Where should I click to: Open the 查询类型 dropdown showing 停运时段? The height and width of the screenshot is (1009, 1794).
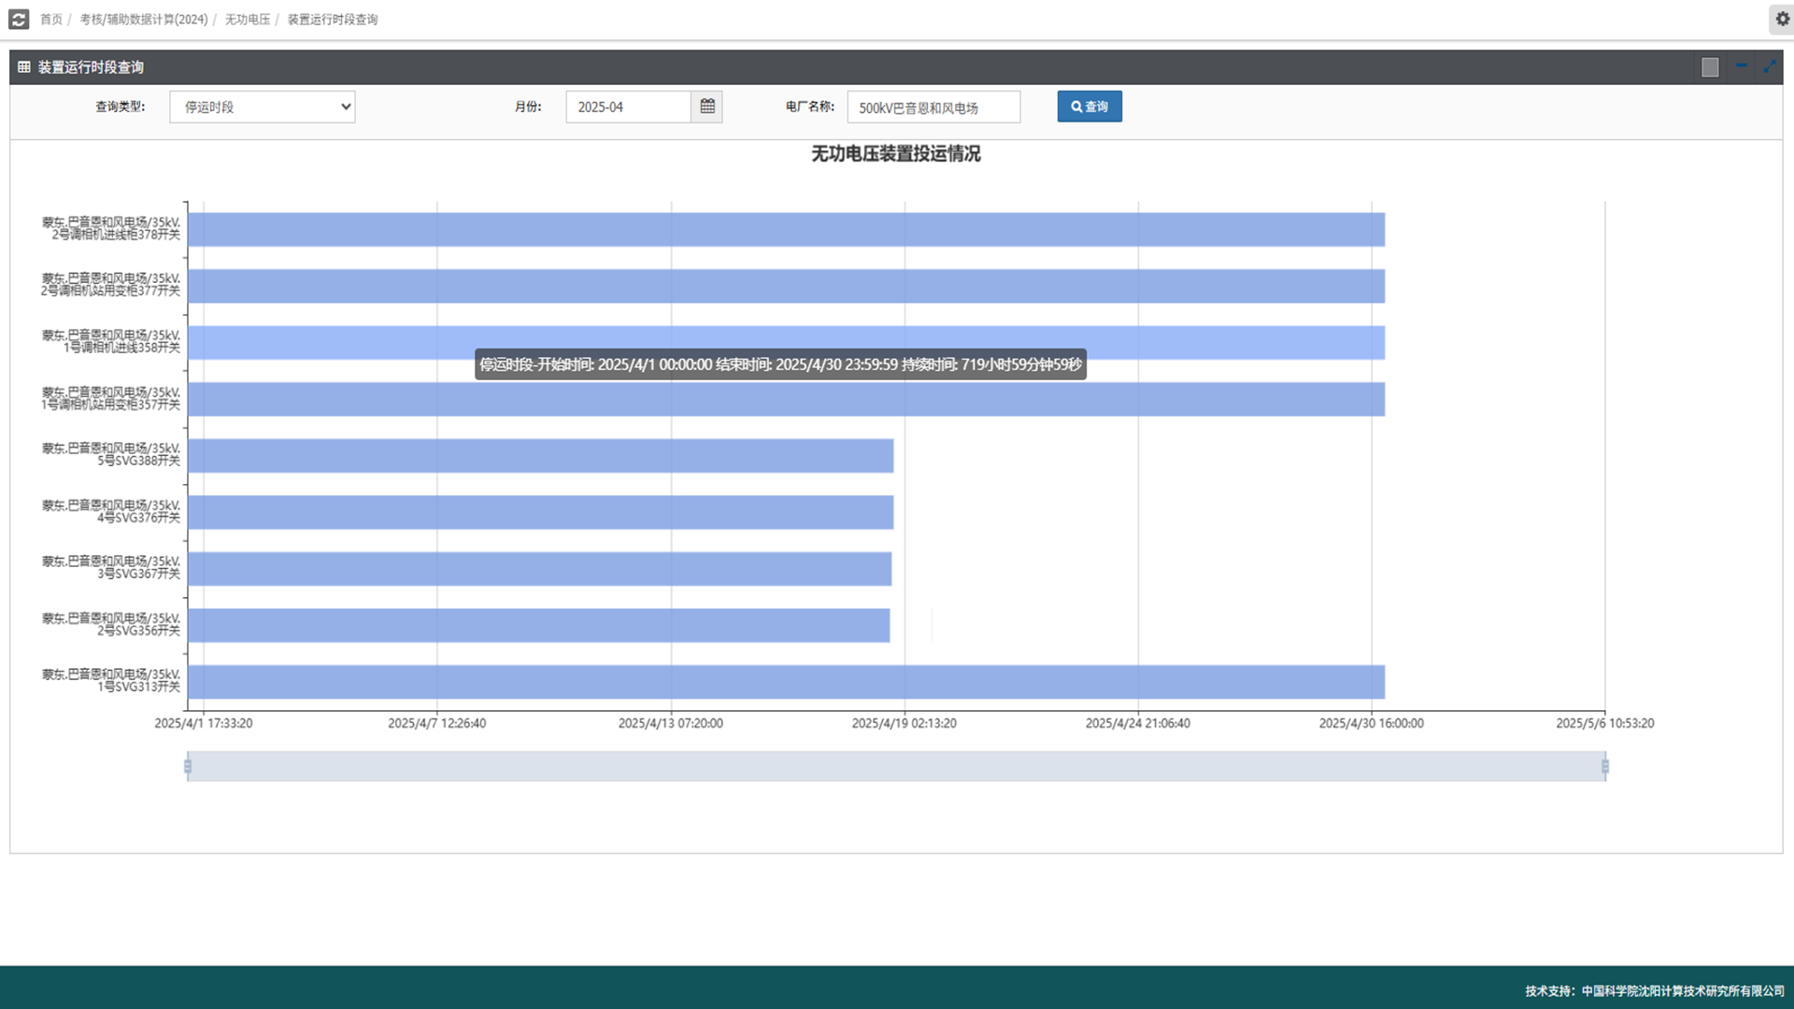[x=263, y=107]
